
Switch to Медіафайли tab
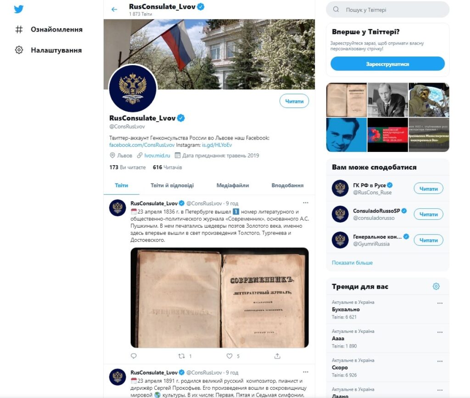click(233, 185)
